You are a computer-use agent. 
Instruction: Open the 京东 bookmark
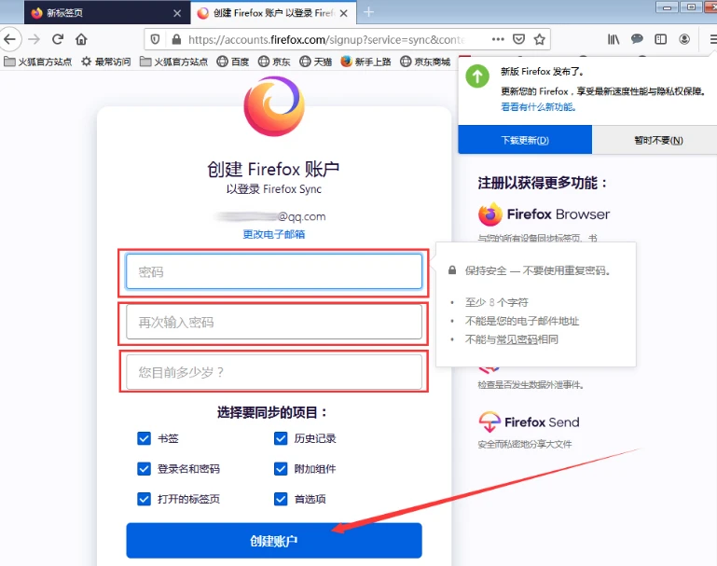click(x=274, y=62)
